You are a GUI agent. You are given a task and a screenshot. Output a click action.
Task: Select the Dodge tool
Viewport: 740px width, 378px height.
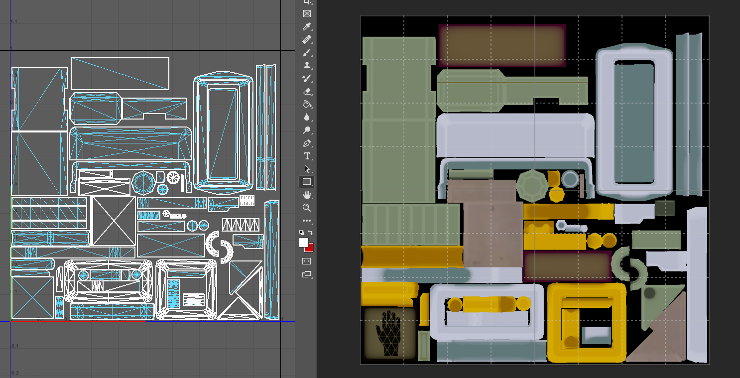pyautogui.click(x=307, y=130)
